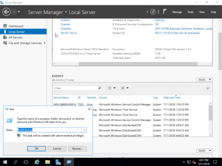
Task: Expand File and Storage Services arrow
Action: click(x=45, y=43)
